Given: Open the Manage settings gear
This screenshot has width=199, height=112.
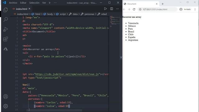Looking at the screenshot, I should click(6, 106).
